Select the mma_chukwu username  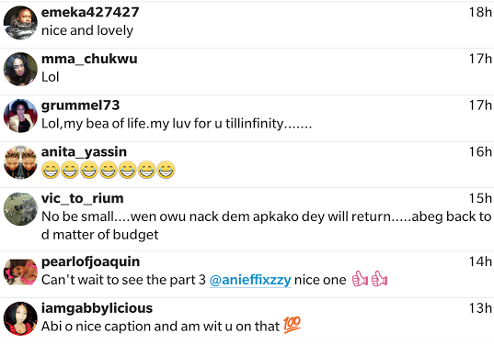pos(89,59)
